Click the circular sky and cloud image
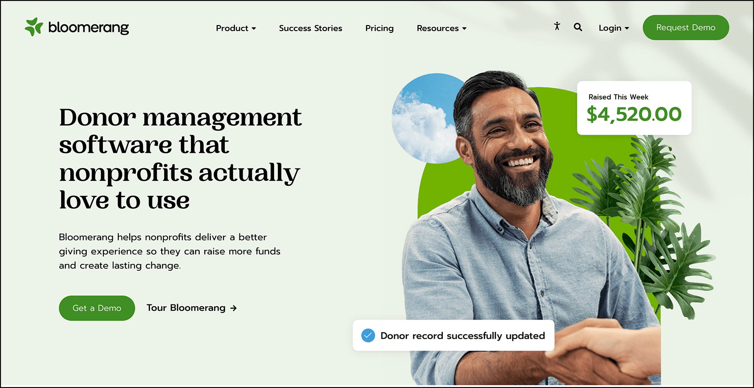The height and width of the screenshot is (388, 754). click(x=425, y=118)
